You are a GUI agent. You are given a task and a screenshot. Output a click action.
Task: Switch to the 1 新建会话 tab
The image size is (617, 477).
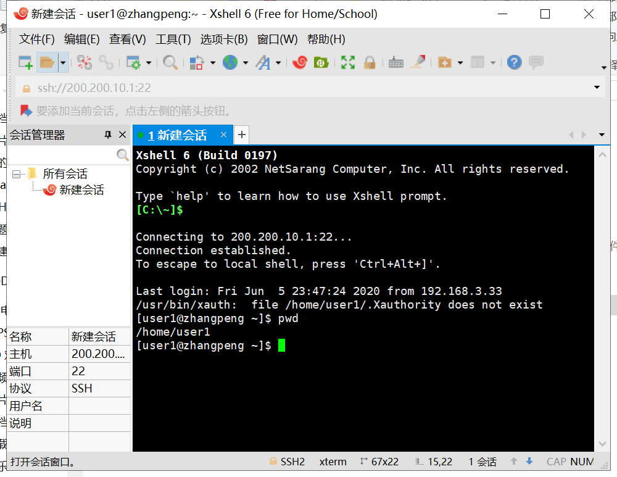tap(178, 135)
